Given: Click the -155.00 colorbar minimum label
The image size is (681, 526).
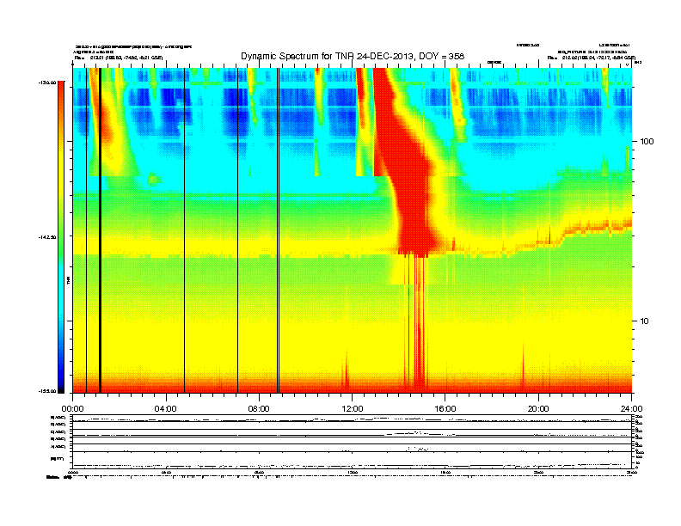Looking at the screenshot, I should tap(47, 391).
